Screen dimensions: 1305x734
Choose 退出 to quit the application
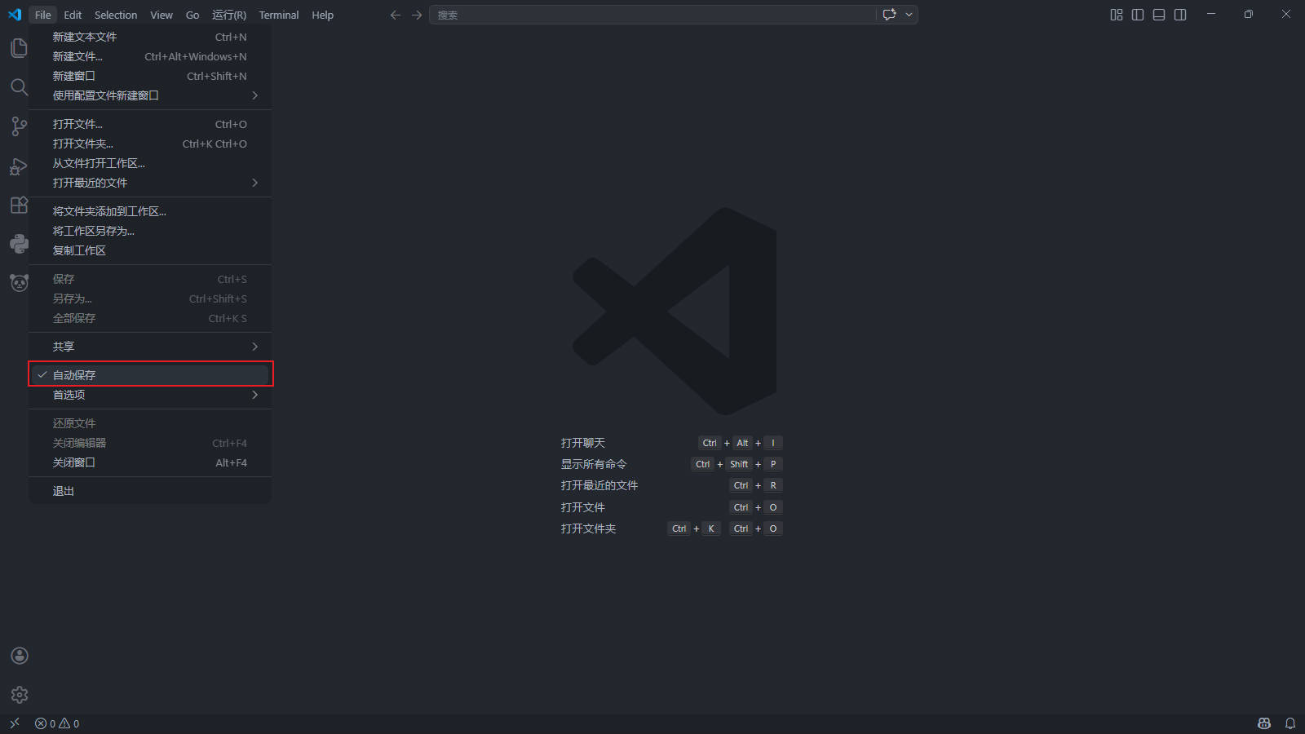pos(150,491)
